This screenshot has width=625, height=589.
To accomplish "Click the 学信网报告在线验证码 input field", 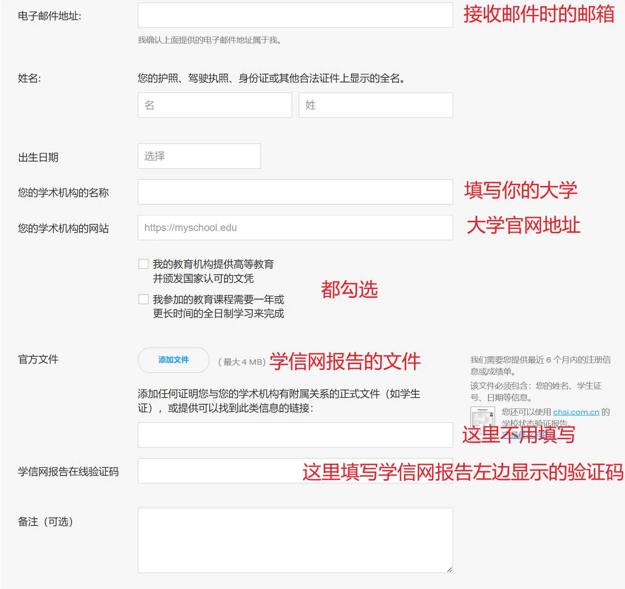I will click(219, 471).
